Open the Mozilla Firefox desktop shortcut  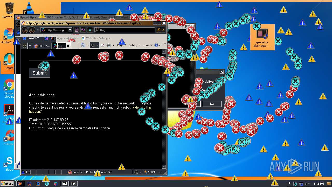click(x=9, y=35)
